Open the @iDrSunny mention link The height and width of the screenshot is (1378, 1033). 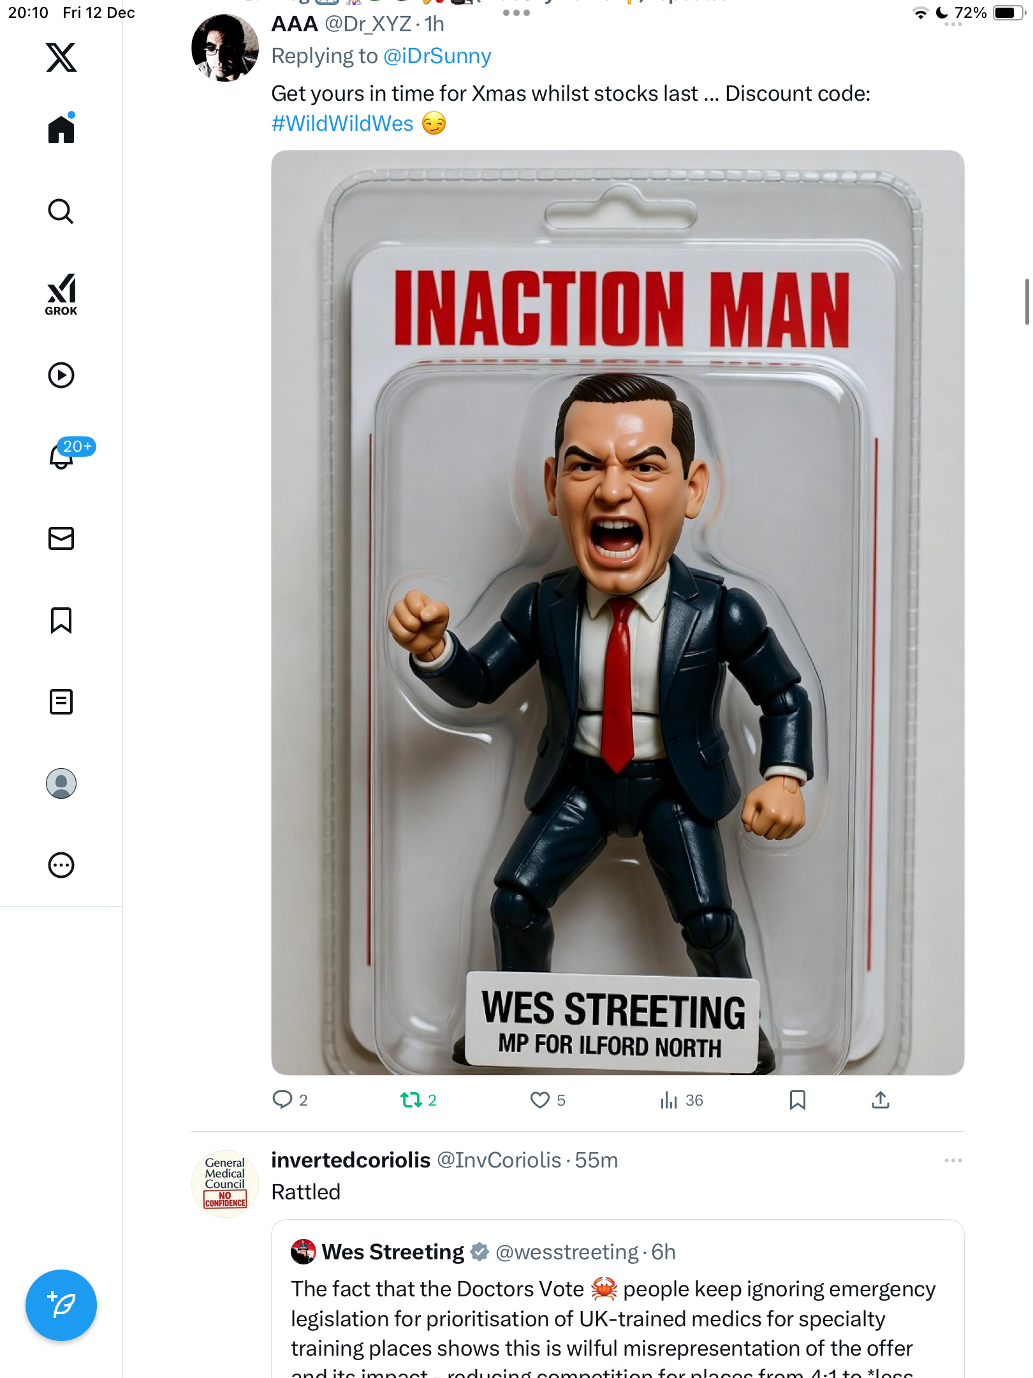pyautogui.click(x=437, y=56)
